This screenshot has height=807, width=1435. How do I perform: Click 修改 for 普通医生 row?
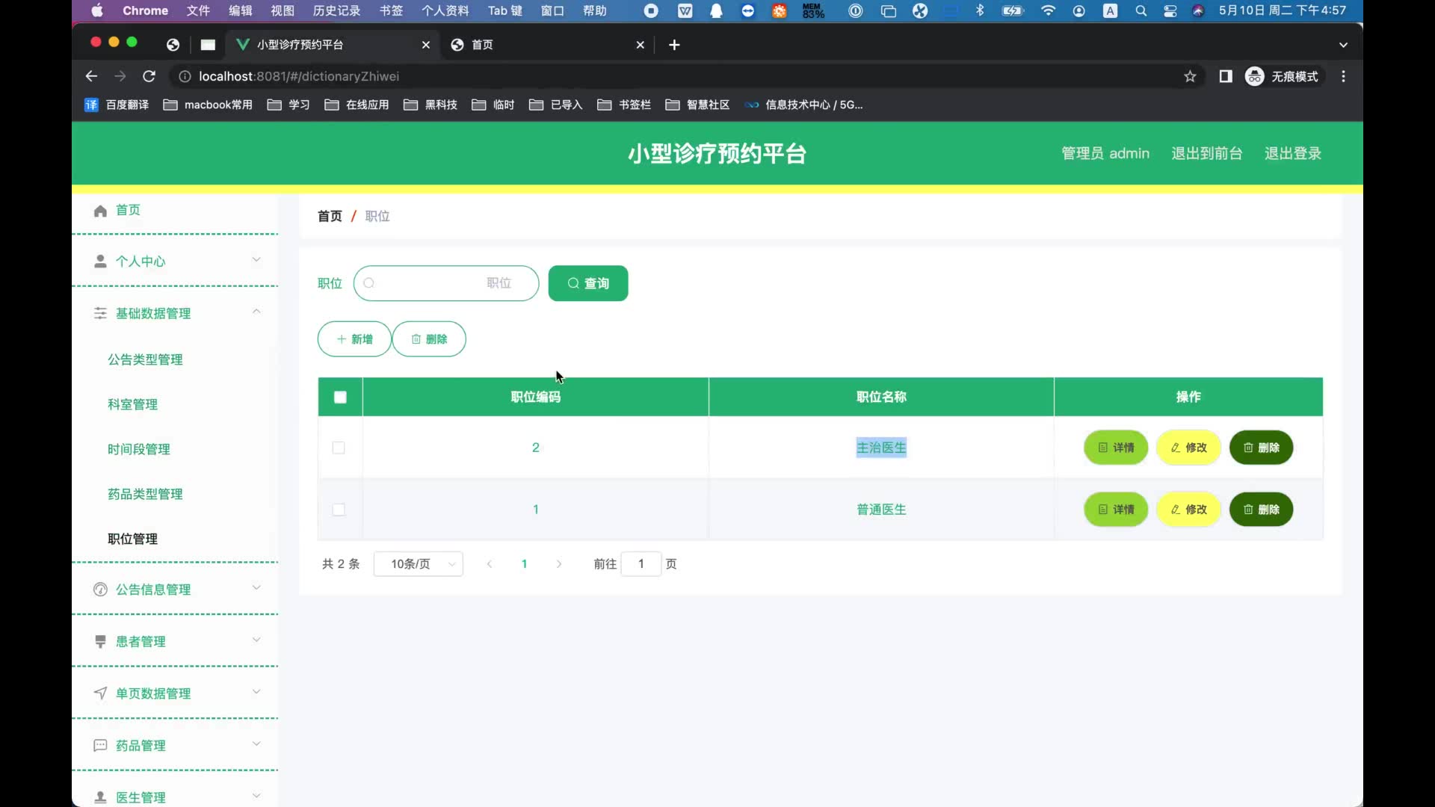1188,510
